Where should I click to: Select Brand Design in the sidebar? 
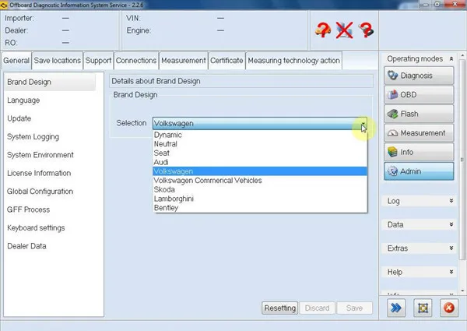click(50, 82)
